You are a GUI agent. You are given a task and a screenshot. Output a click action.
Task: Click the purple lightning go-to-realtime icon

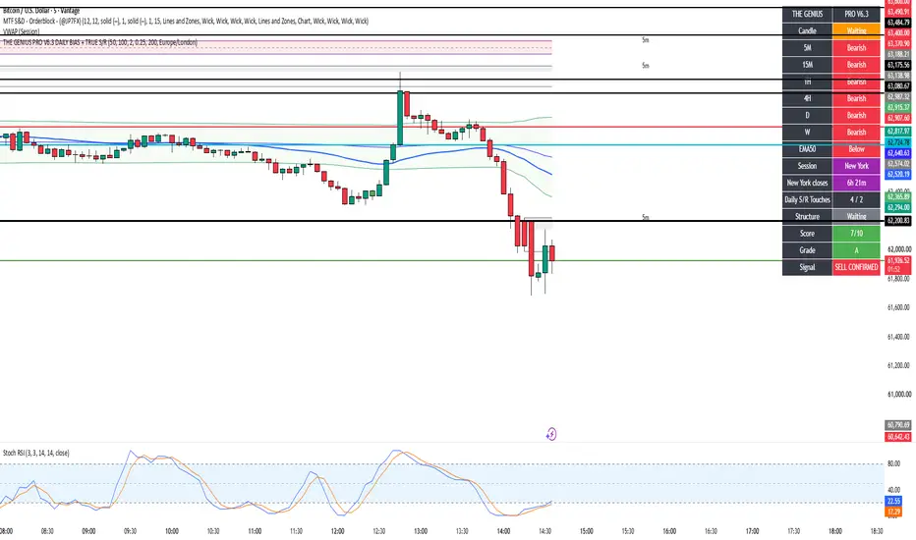point(551,434)
